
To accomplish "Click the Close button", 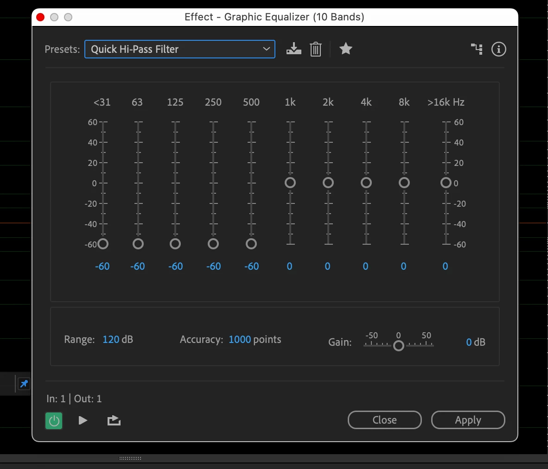I will [x=384, y=420].
